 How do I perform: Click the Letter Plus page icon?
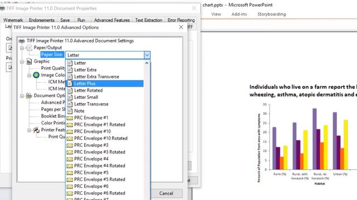click(x=70, y=83)
